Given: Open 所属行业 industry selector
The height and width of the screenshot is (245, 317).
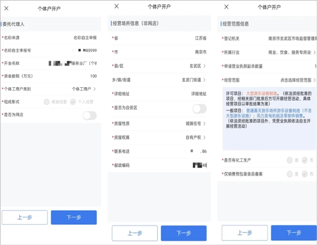Looking at the screenshot, I should click(292, 53).
